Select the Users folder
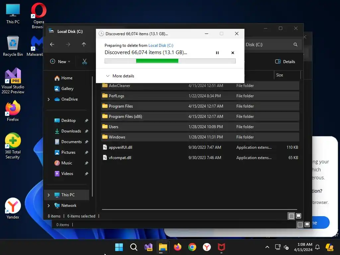The height and width of the screenshot is (255, 340). click(x=200, y=127)
